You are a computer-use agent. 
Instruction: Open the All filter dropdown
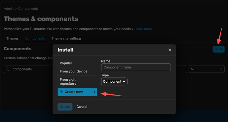pos(207,69)
